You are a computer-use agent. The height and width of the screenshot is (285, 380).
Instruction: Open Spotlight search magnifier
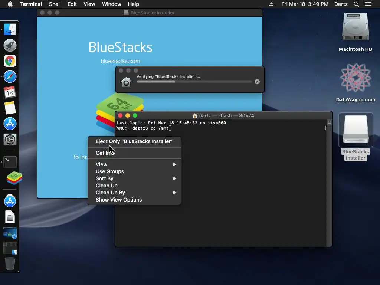pos(356,4)
